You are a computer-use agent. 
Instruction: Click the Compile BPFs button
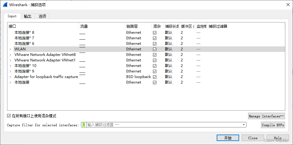(x=273, y=125)
